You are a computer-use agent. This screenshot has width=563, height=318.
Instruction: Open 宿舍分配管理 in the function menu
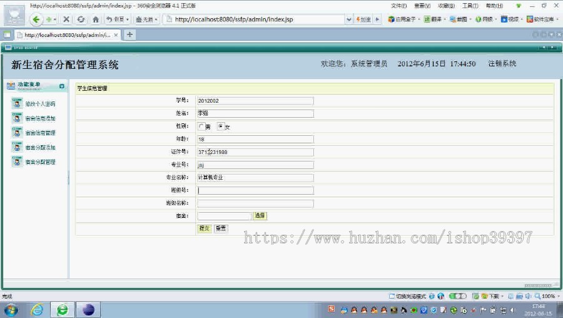click(x=40, y=162)
